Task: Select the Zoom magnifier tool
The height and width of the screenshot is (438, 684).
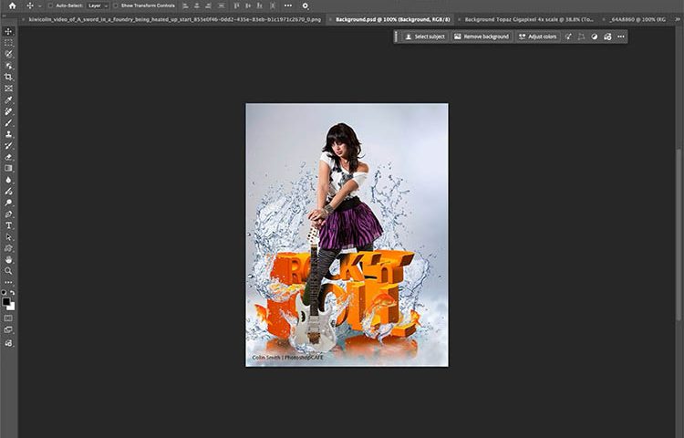Action: point(9,271)
